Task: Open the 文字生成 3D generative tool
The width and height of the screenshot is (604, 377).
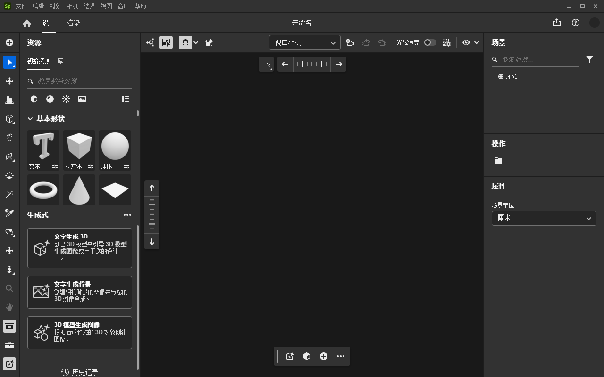Action: pos(79,248)
